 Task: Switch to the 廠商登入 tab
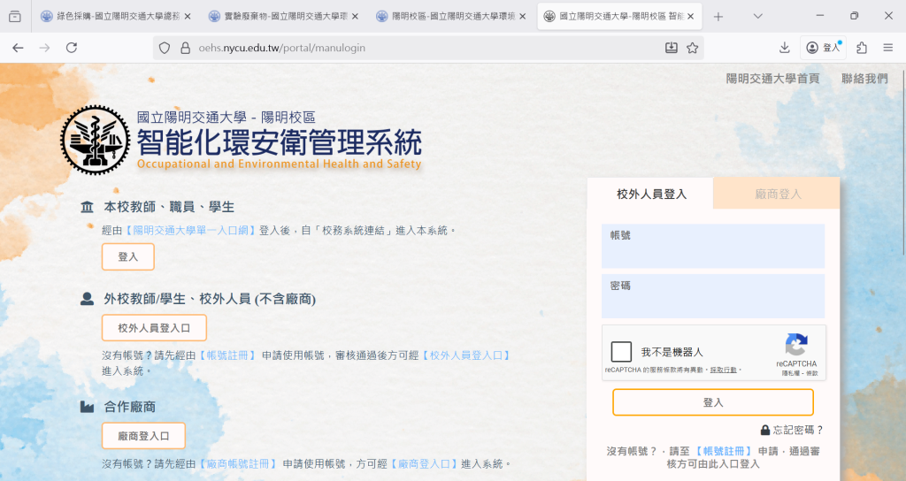777,194
